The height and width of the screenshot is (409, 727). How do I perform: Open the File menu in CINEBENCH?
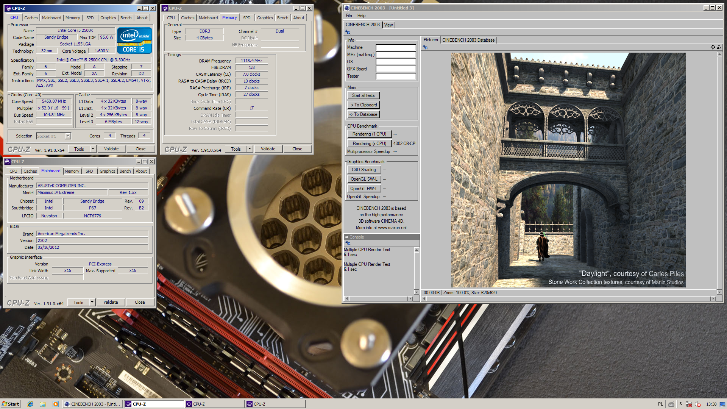tap(349, 16)
